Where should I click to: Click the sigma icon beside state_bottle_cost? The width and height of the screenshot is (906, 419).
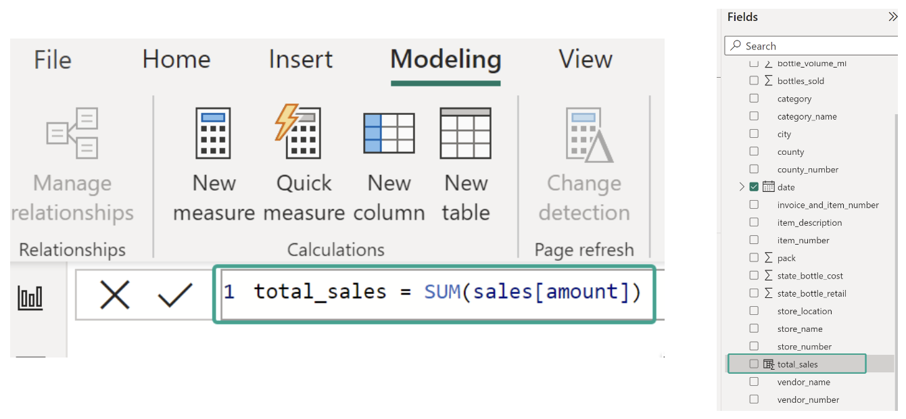click(769, 275)
